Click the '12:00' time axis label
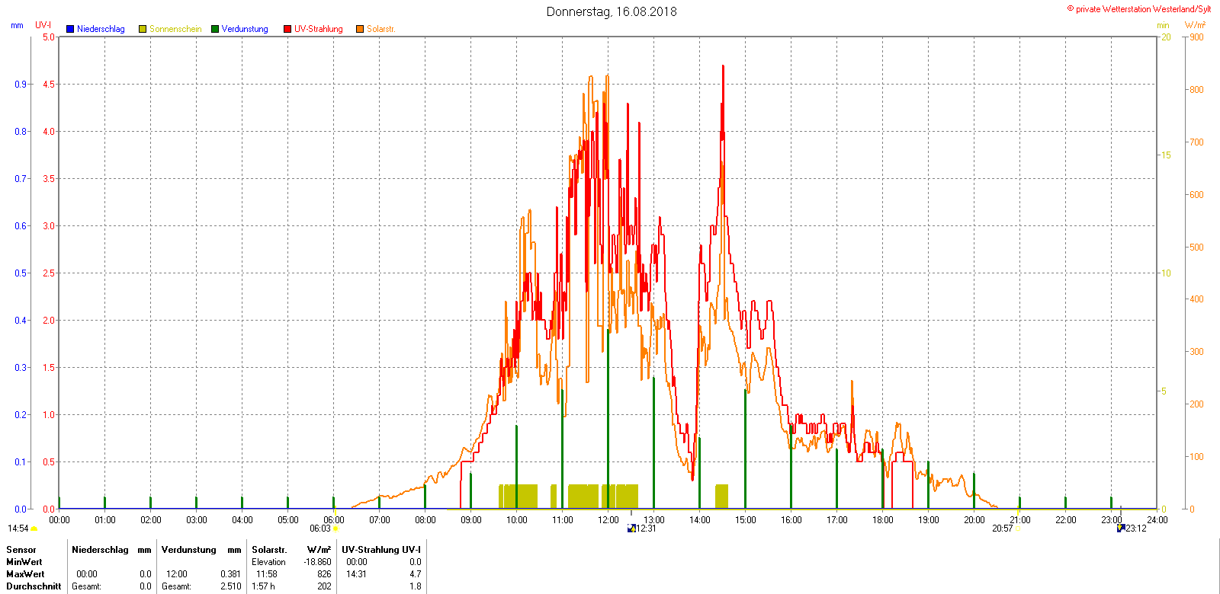 tap(608, 520)
